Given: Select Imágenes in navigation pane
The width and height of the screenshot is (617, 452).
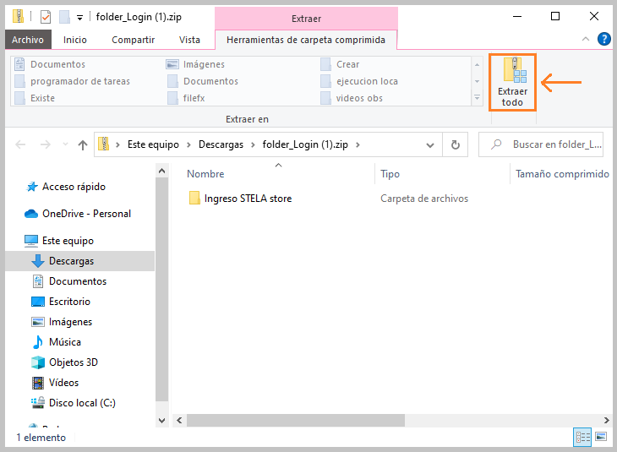Looking at the screenshot, I should coord(62,322).
